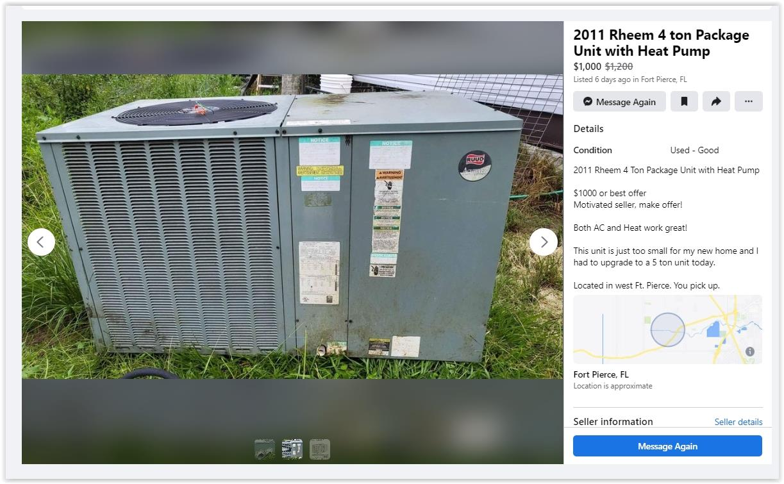Click the listing title text
The width and height of the screenshot is (784, 484).
(x=661, y=43)
